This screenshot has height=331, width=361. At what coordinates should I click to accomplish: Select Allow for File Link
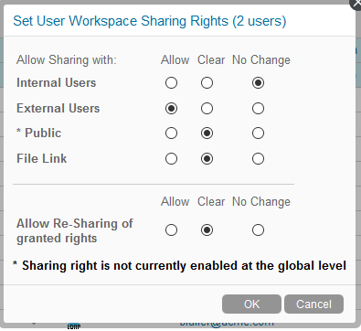(171, 159)
